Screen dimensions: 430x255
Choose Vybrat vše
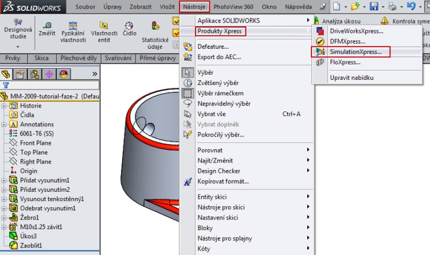[x=212, y=114]
